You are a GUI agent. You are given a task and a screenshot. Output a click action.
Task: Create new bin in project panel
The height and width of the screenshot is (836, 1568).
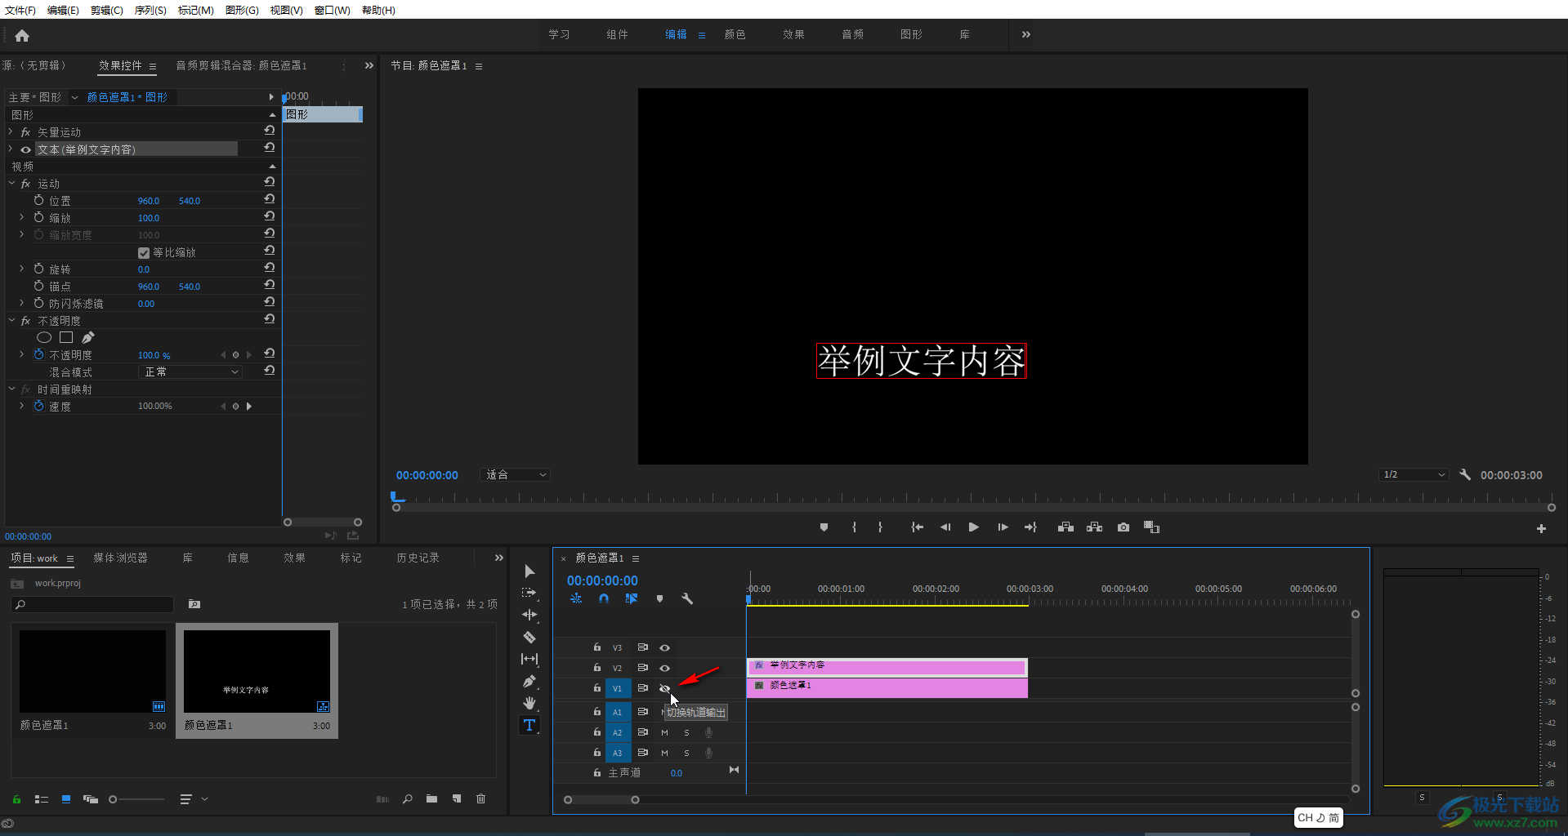point(431,798)
